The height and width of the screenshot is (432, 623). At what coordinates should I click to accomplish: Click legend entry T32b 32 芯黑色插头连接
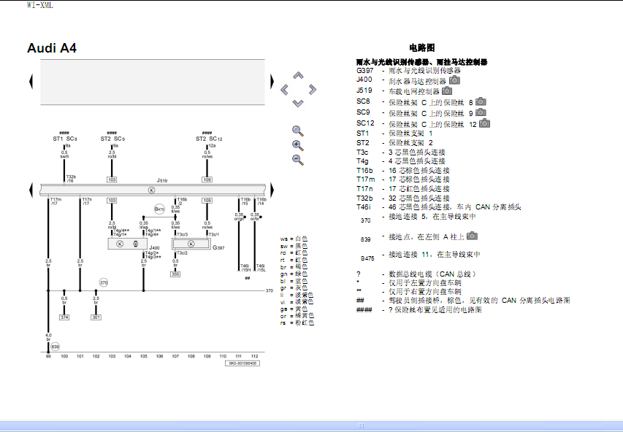[403, 198]
